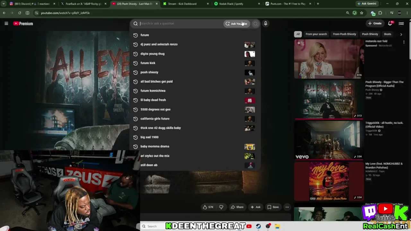411x231 pixels.
Task: Open the red YouTube taskbar icon
Action: pyautogui.click(x=249, y=226)
